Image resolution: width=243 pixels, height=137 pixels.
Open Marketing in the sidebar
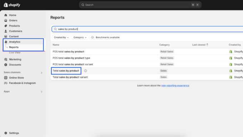15,59
